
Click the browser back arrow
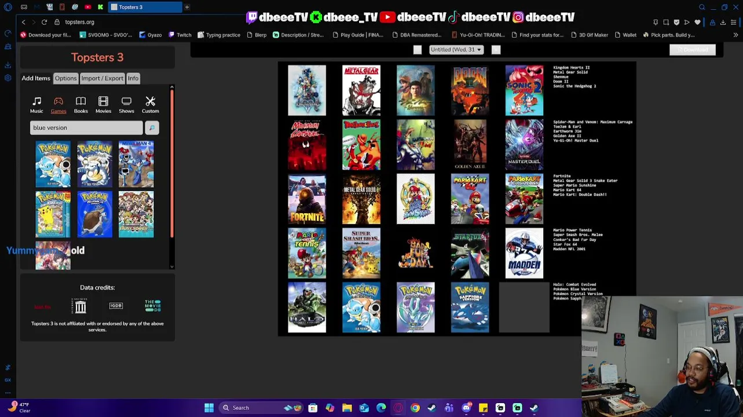click(23, 22)
